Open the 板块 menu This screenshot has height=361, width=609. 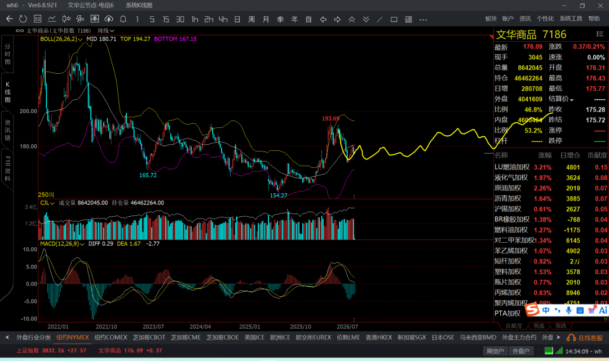point(491,19)
